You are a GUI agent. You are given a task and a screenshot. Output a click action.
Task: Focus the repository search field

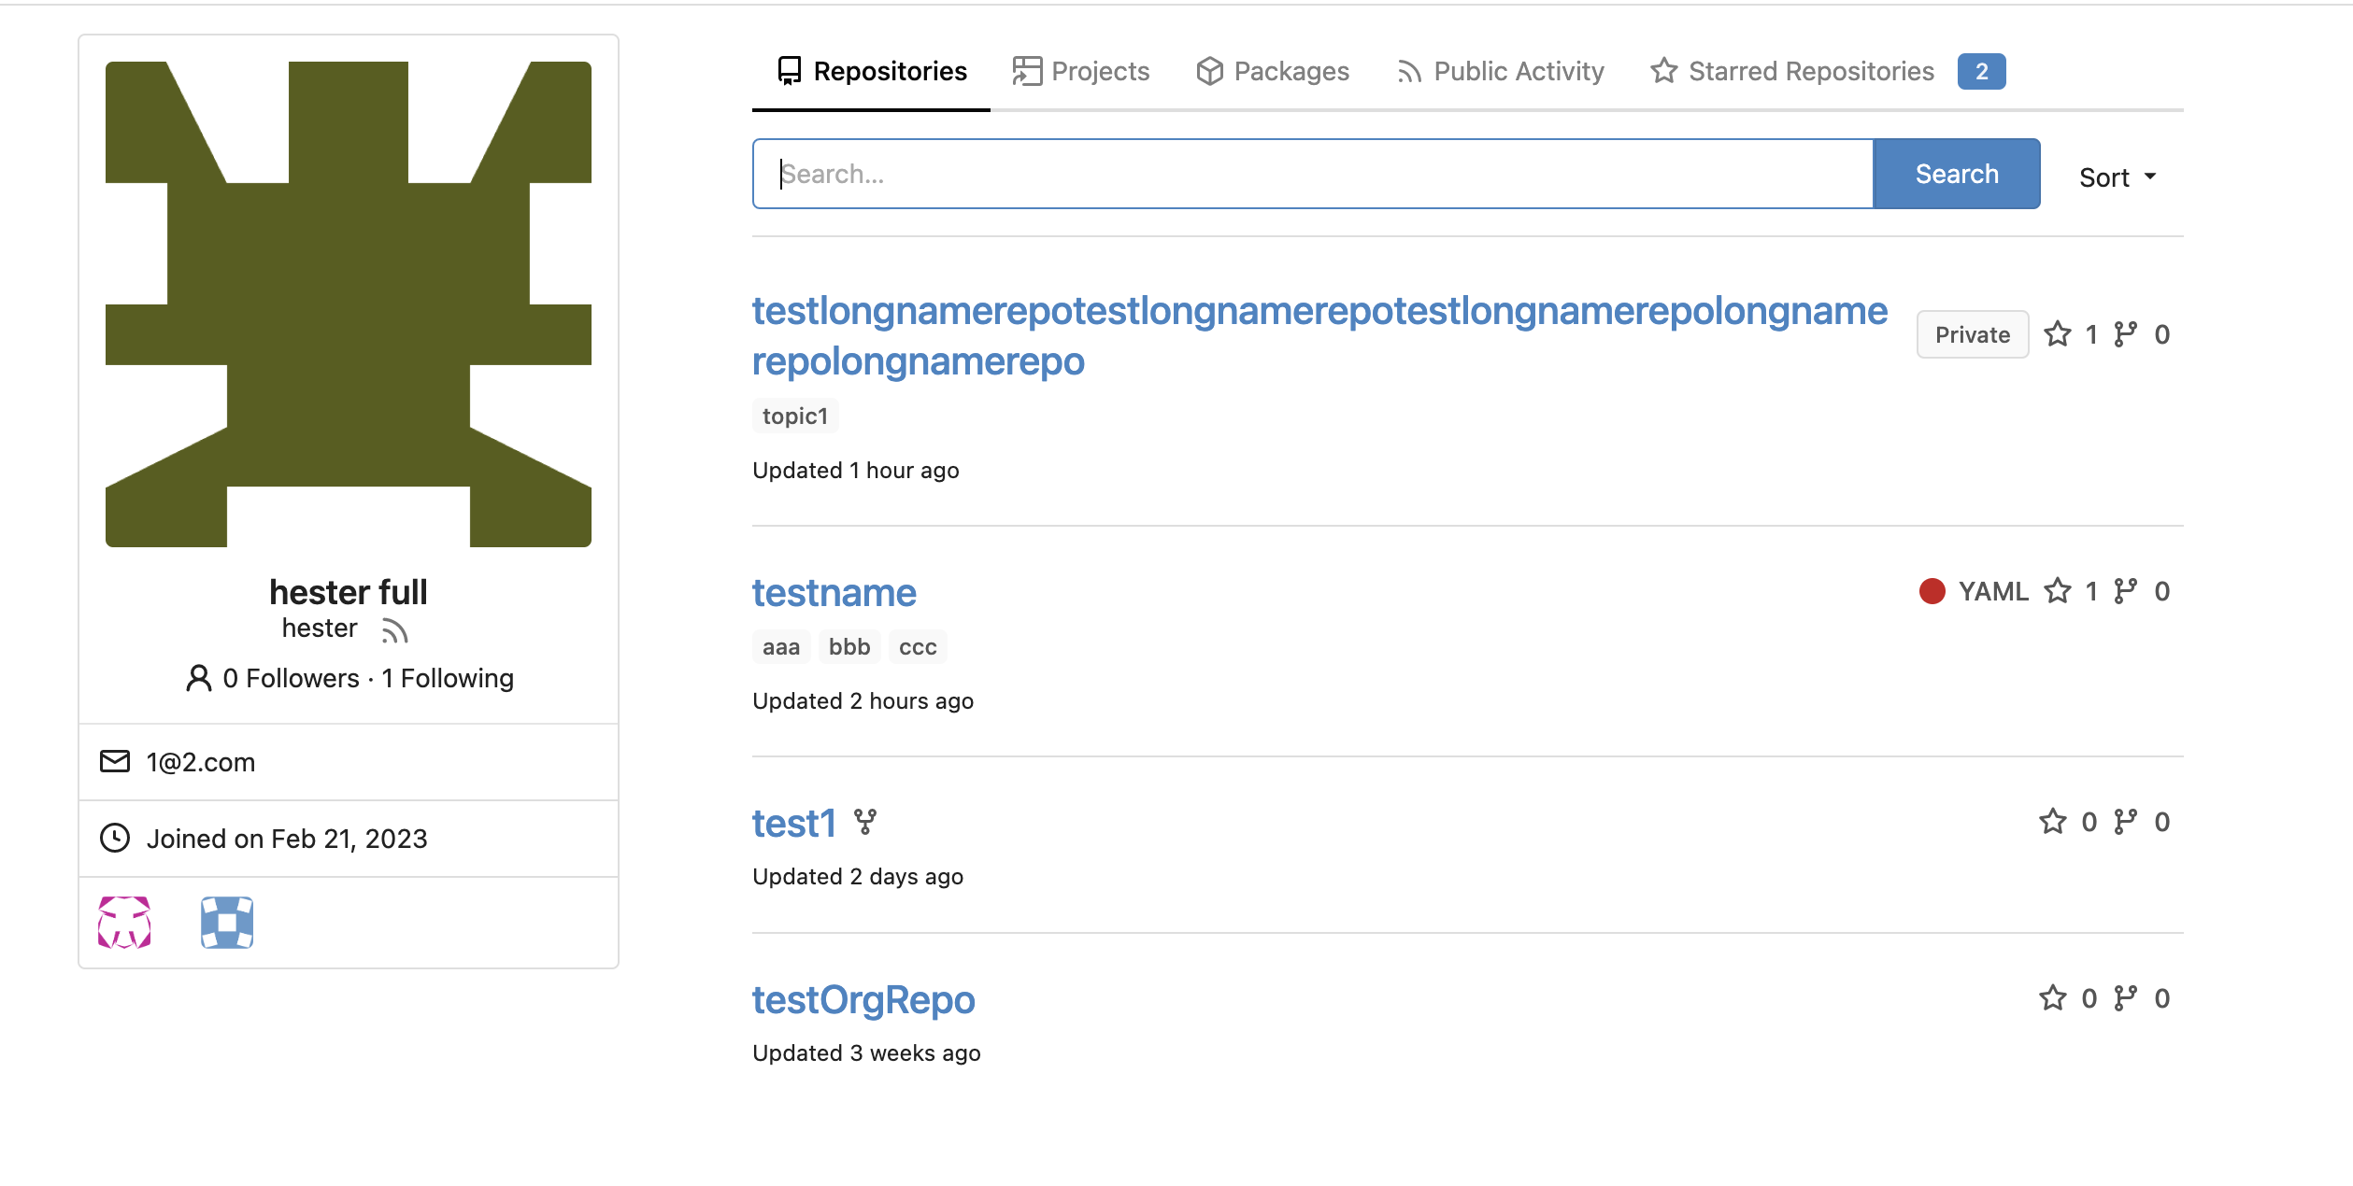1312,174
